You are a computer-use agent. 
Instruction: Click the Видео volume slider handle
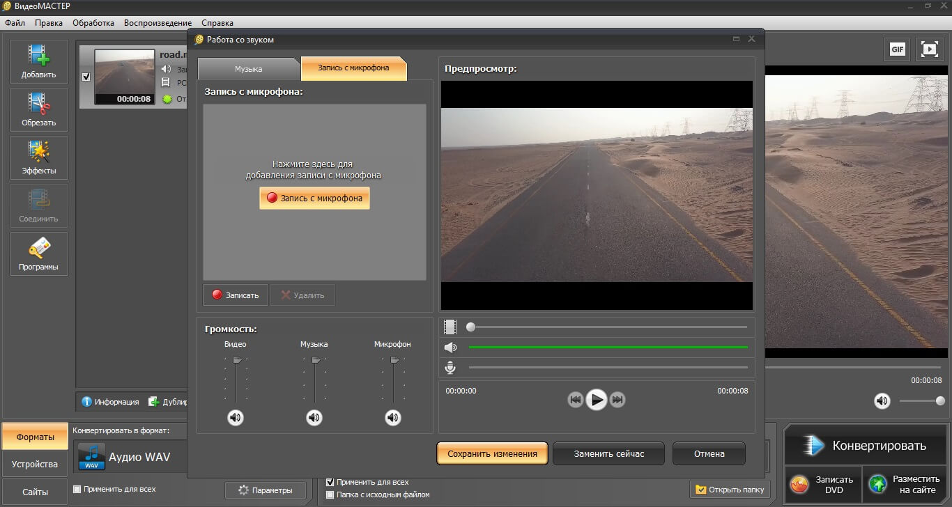(237, 360)
